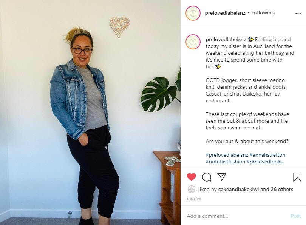
Task: Open the #notofastfashion hashtag
Action: tap(225, 162)
